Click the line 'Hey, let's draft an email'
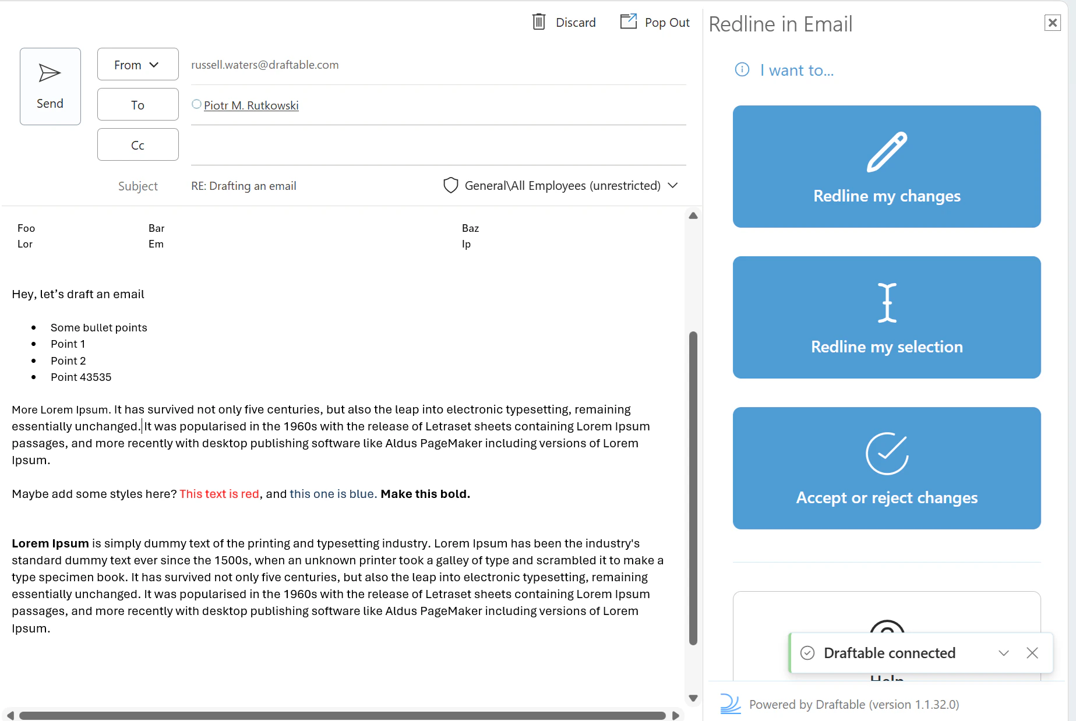Screen dimensions: 1076x721 (78, 294)
